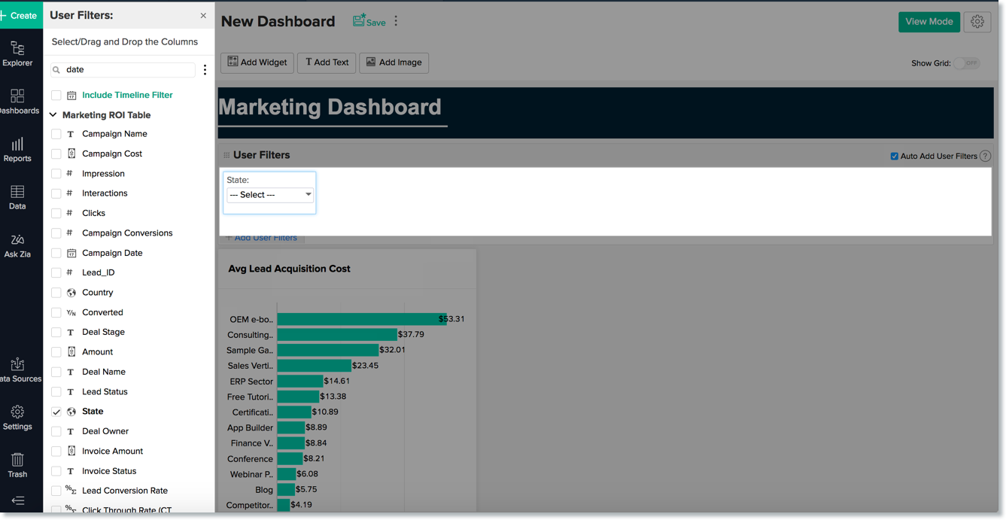Click the OEM e-bo.. bar in chart
The width and height of the screenshot is (1006, 520).
(x=363, y=319)
